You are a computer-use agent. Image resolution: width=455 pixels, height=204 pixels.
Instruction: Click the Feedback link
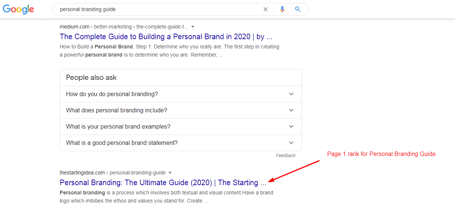click(x=286, y=156)
